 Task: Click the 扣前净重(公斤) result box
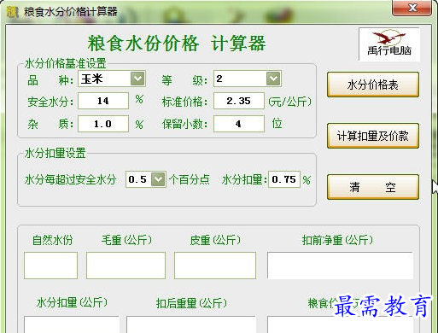point(340,266)
